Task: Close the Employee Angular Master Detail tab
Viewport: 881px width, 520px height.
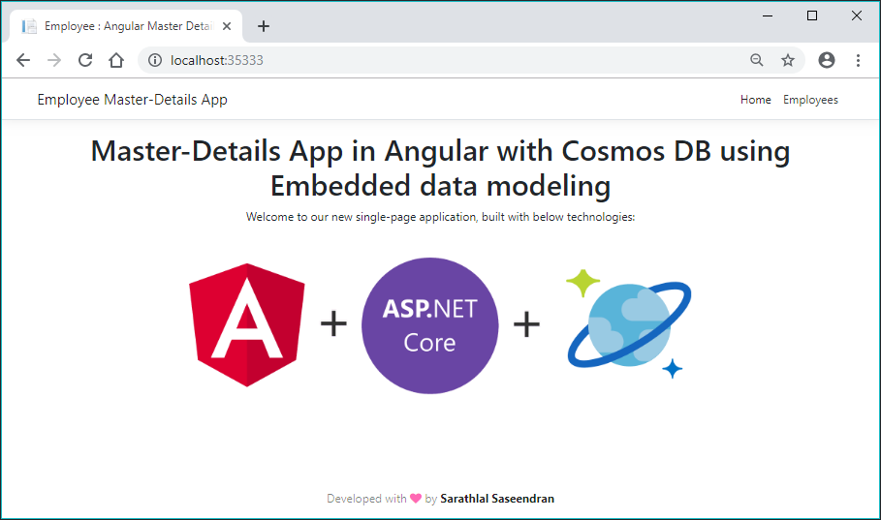Action: coord(227,26)
